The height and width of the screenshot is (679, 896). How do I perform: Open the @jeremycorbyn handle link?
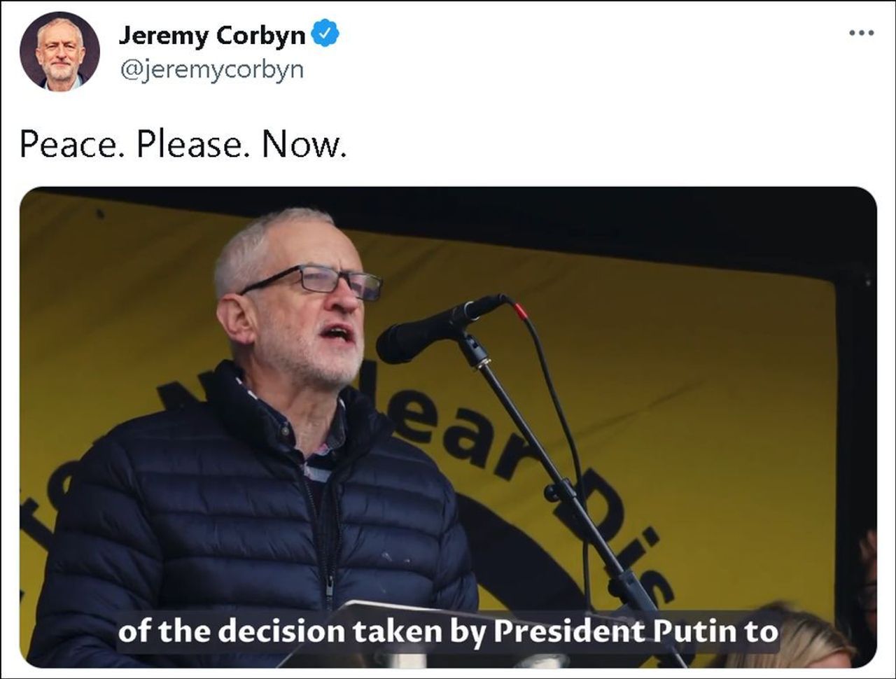(212, 70)
